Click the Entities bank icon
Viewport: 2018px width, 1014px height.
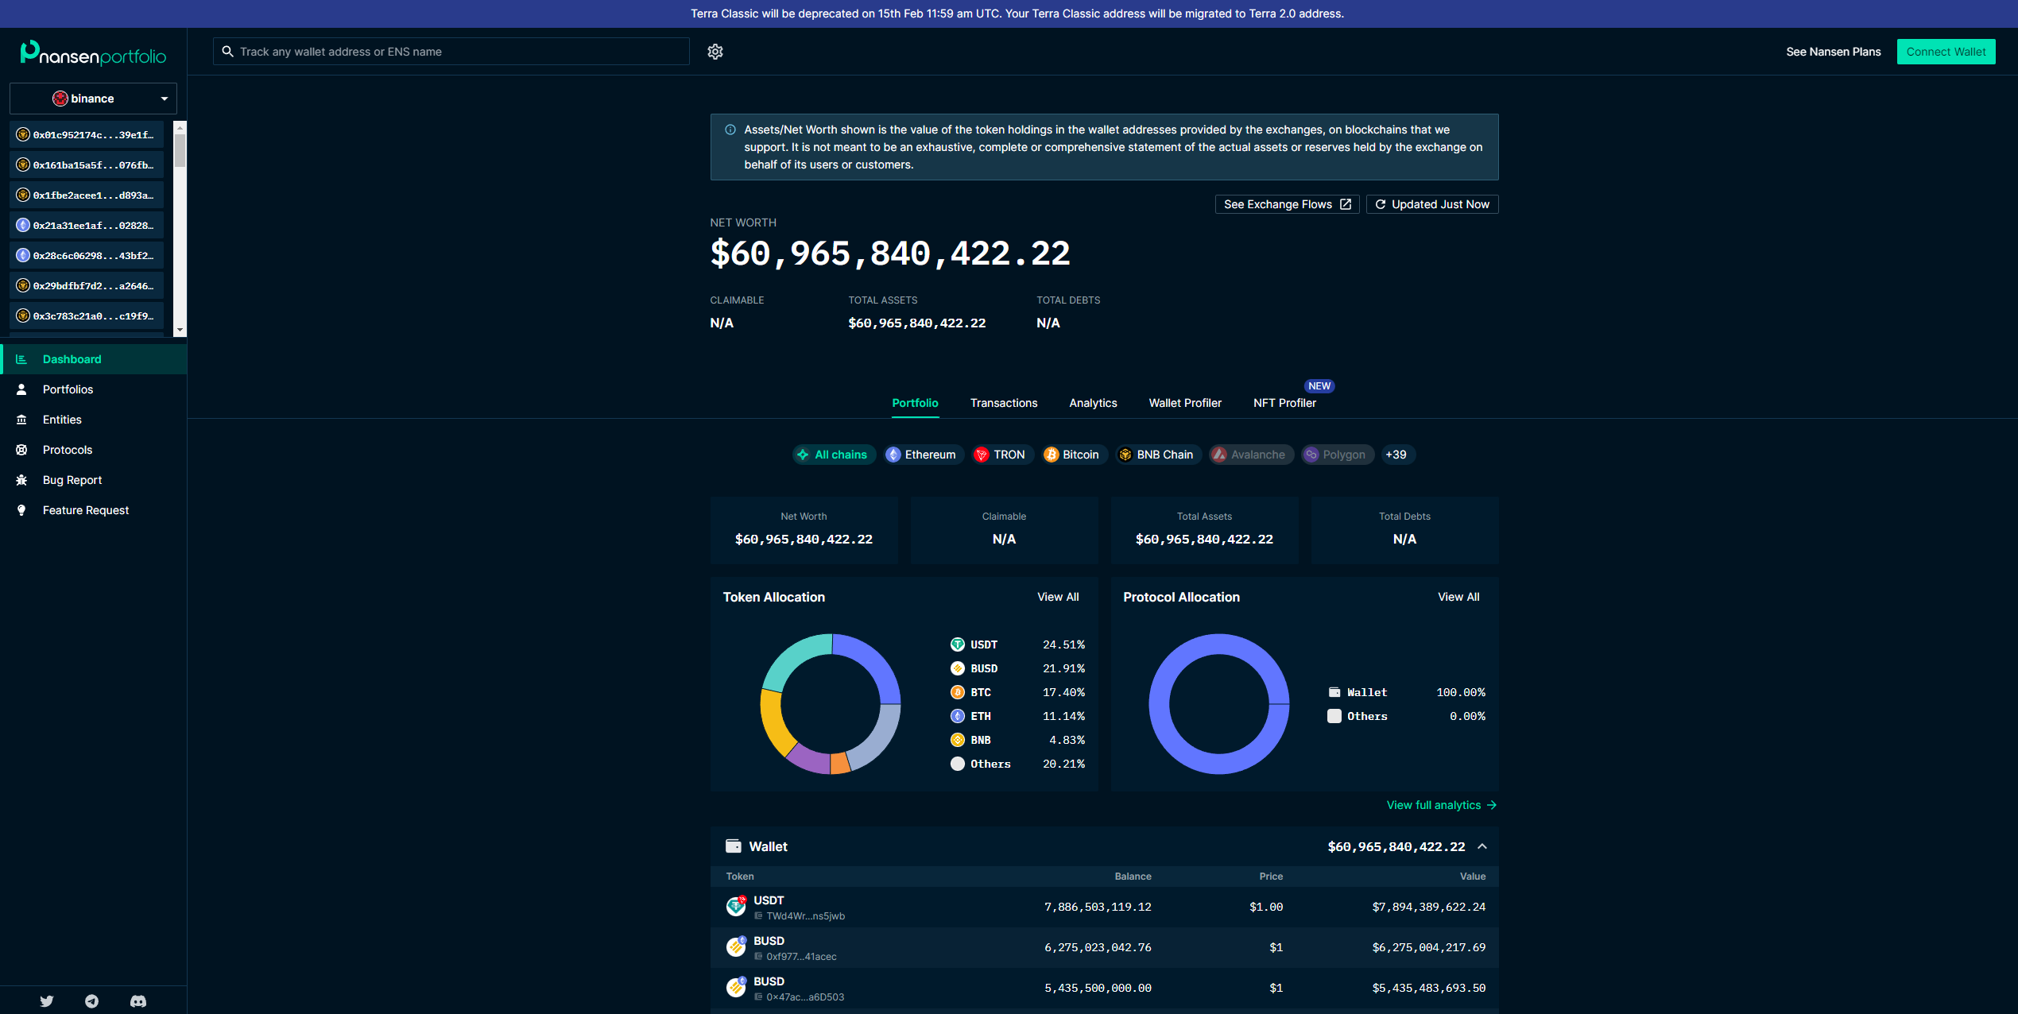[x=21, y=420]
